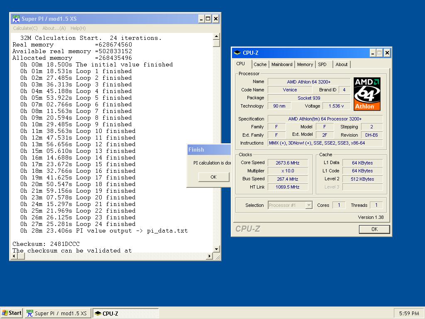Click the Finish dialog title bar
Screen dimensions: 425x319
pyautogui.click(x=209, y=150)
